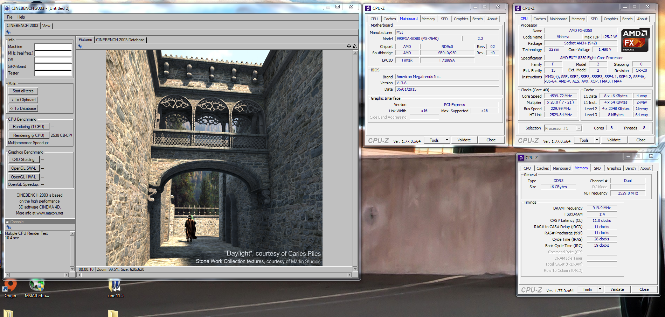Open the Origin desktop shortcut

click(10, 289)
